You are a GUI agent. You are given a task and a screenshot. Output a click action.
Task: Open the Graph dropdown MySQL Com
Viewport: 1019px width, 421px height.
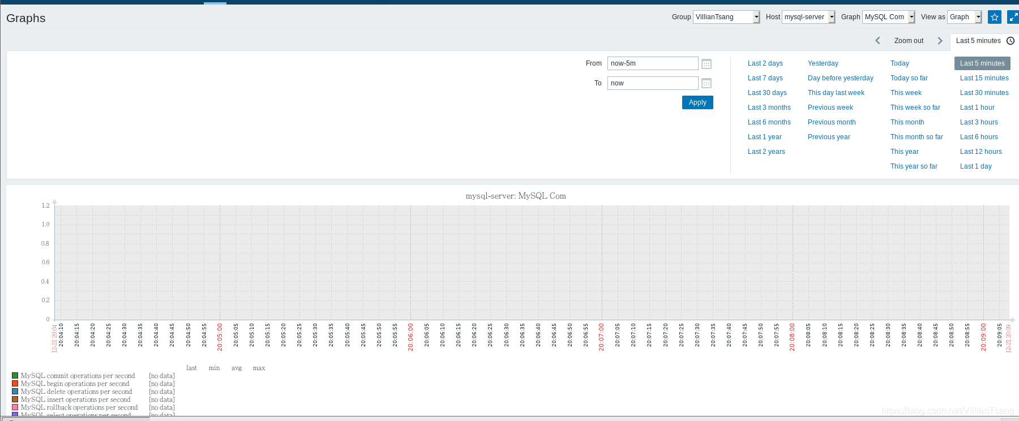[x=888, y=17]
